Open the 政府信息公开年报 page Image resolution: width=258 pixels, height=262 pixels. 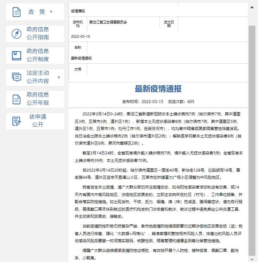(38, 99)
